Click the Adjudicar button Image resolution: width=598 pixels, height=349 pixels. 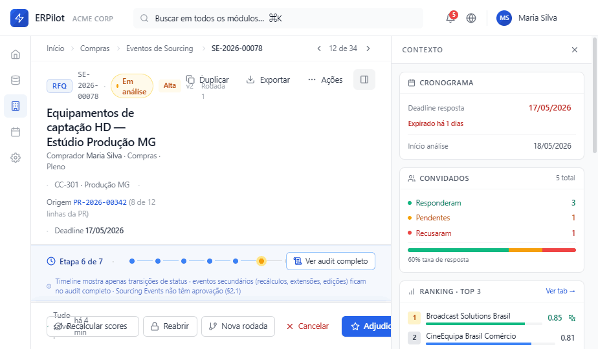point(366,326)
